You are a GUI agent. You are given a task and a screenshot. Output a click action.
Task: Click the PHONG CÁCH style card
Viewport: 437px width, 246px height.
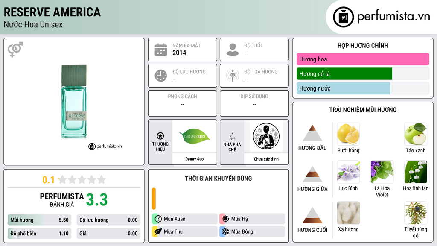click(183, 103)
